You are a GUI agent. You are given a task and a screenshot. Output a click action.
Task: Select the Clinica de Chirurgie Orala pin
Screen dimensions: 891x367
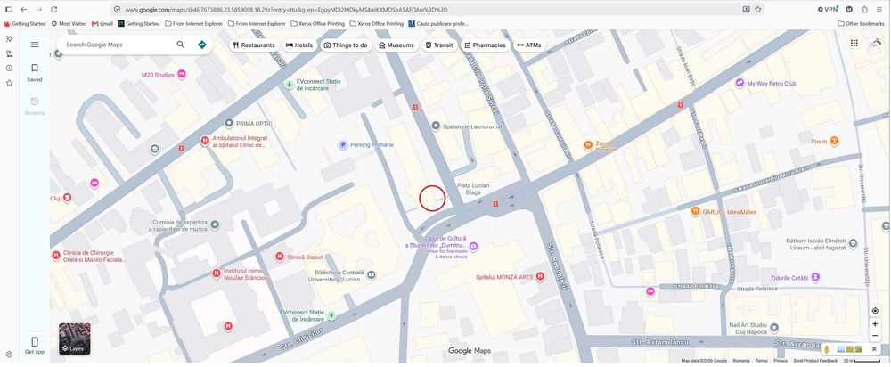[x=55, y=256]
